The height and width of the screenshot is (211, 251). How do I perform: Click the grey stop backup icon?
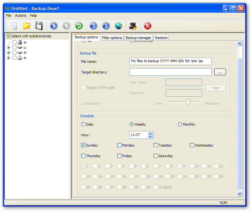[x=66, y=26]
